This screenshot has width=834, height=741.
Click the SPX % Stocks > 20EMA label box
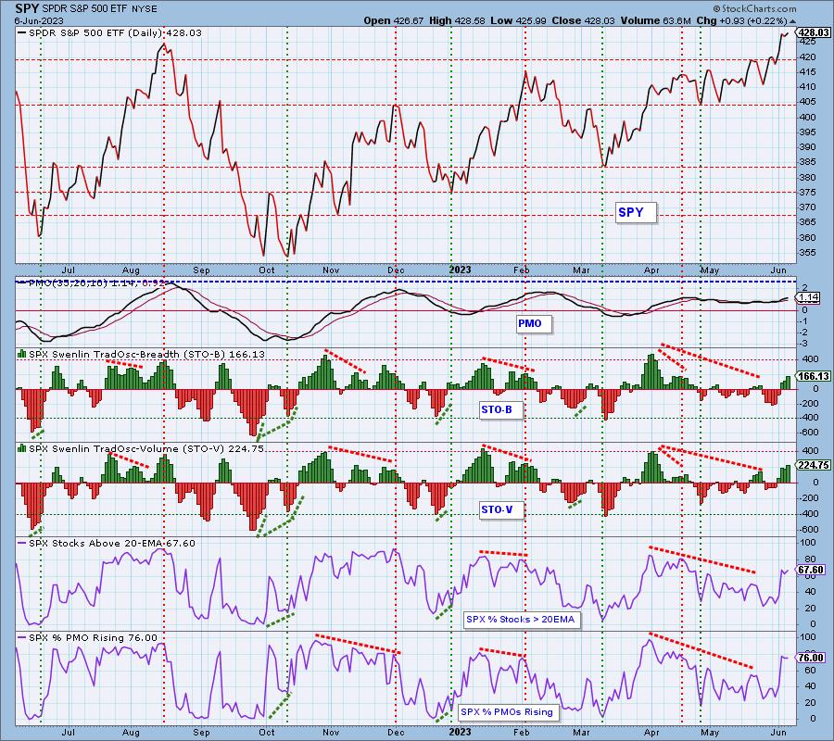[521, 620]
